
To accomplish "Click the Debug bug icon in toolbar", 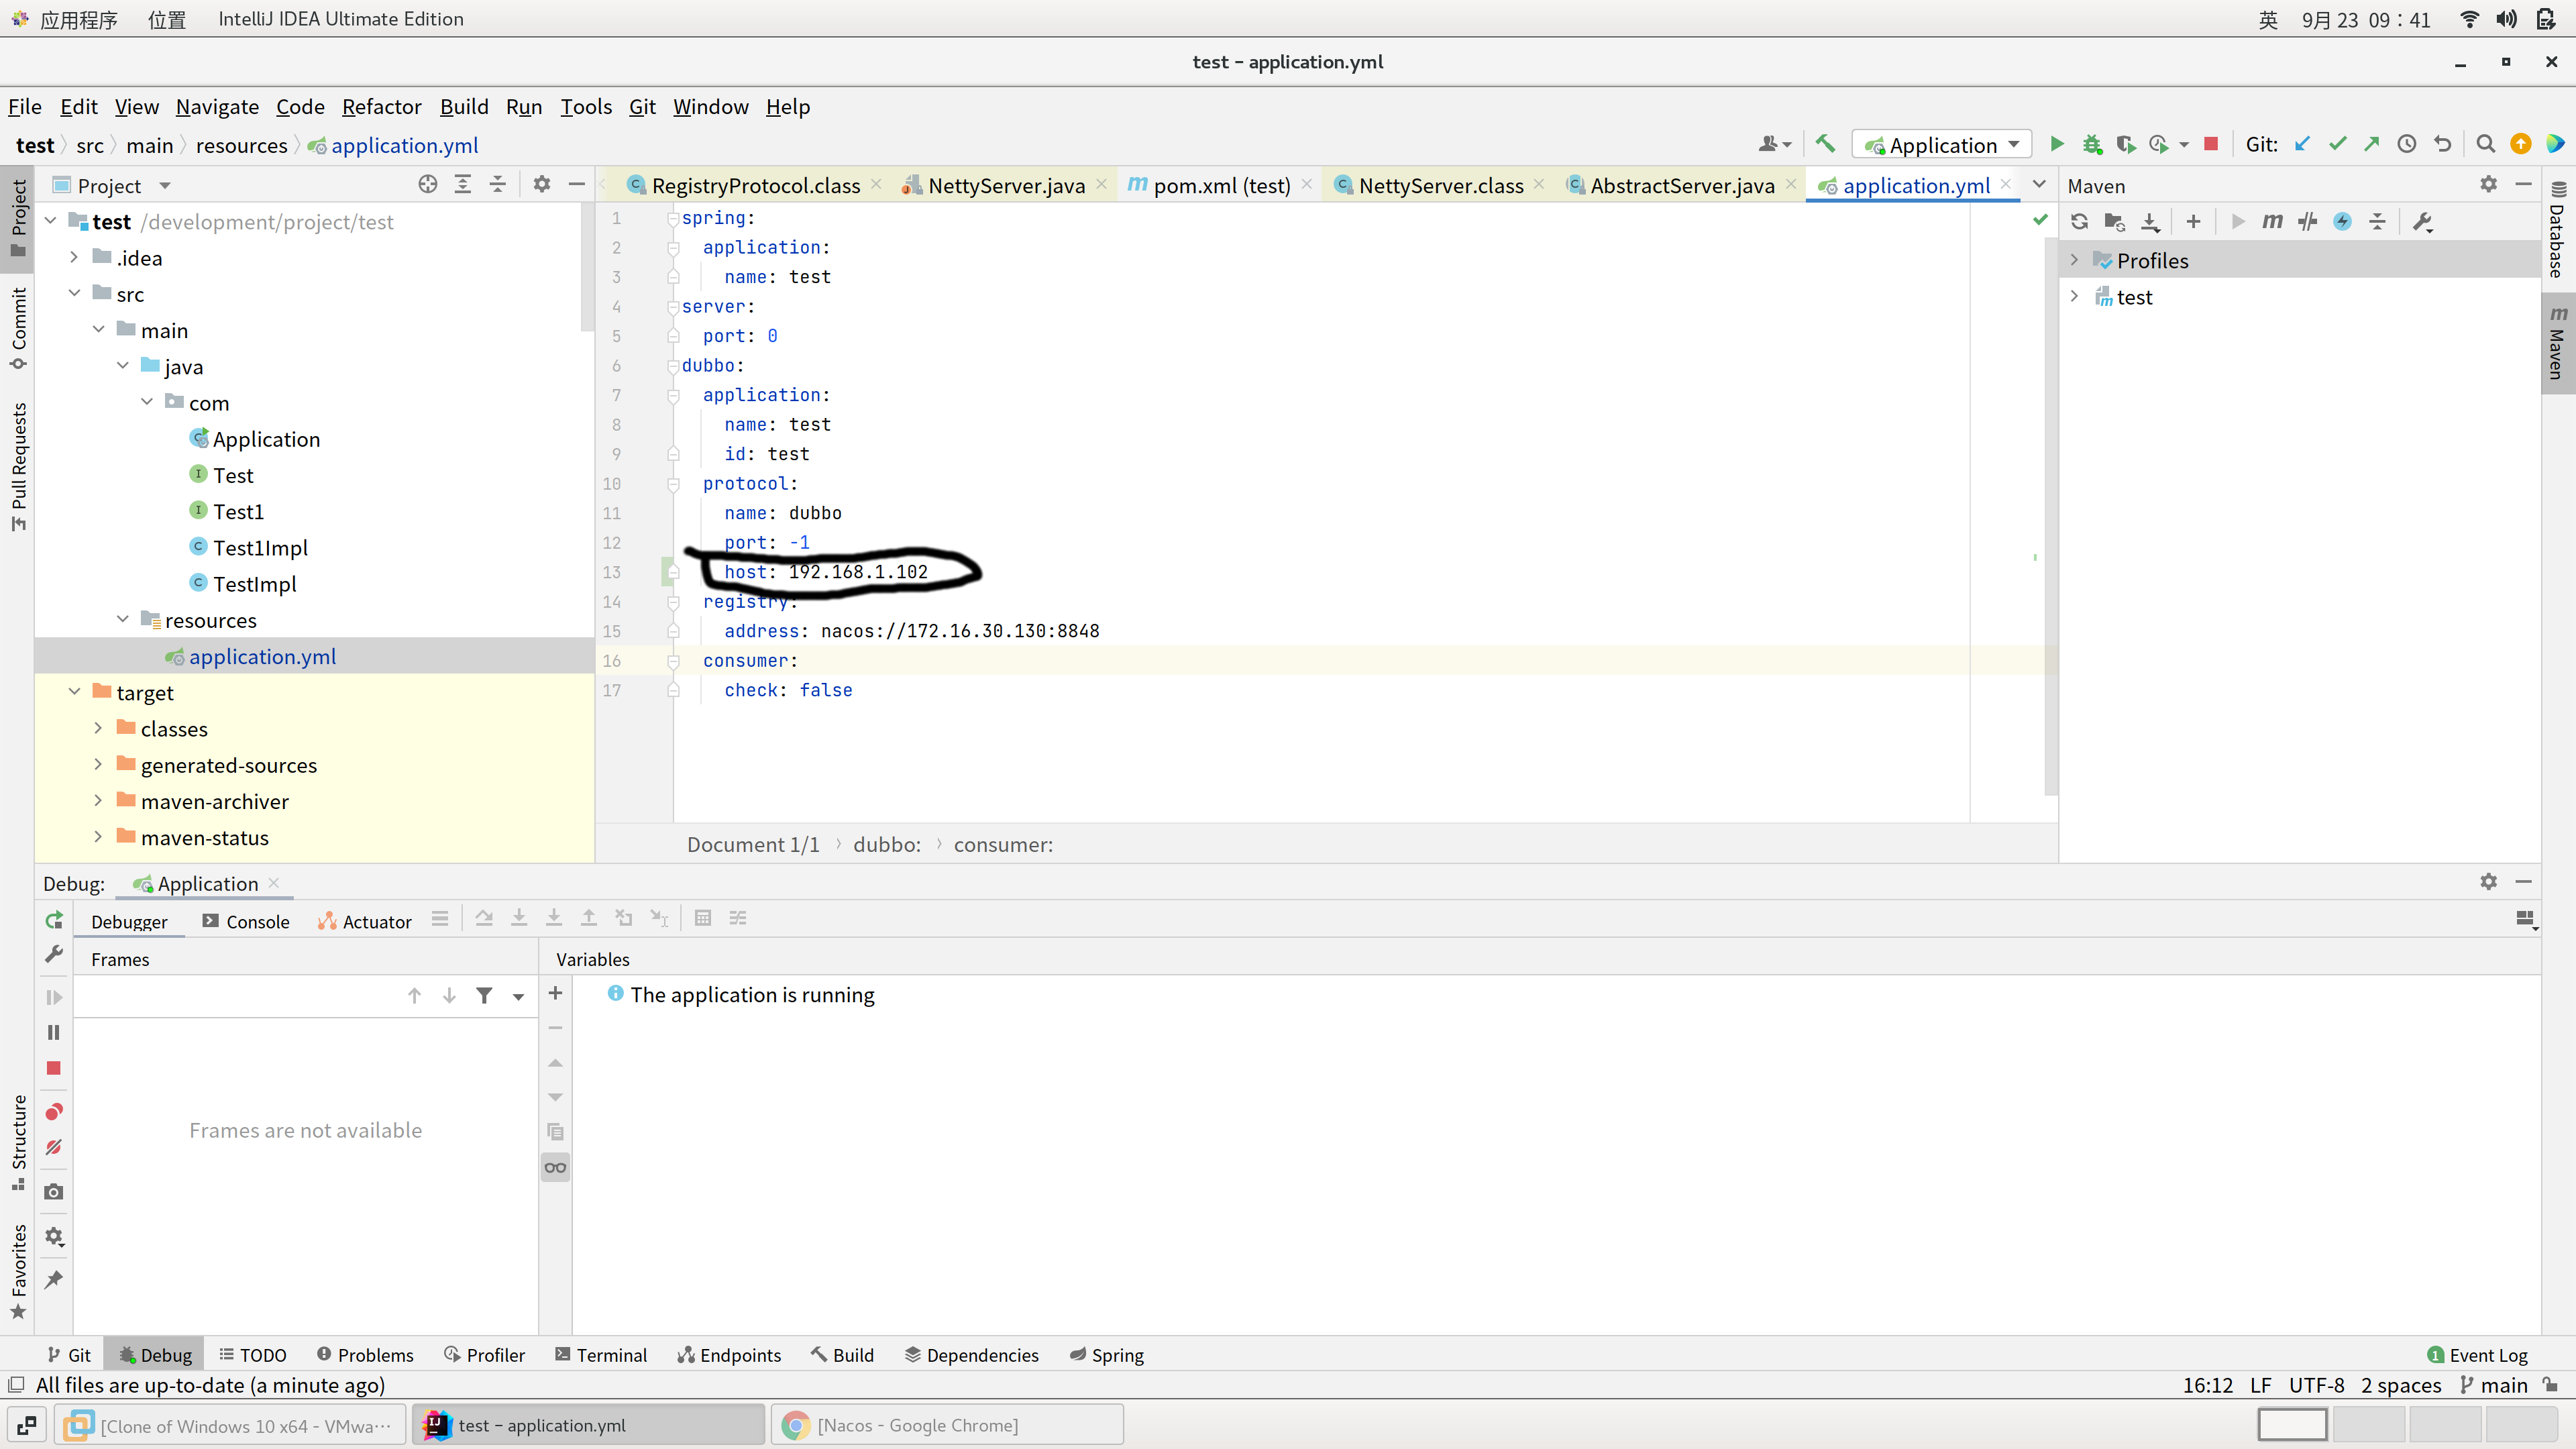I will coord(2091,145).
